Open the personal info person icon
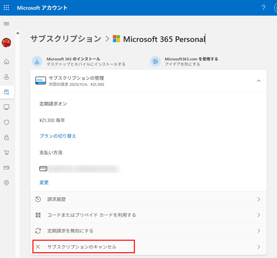277x258 pixels. 7,77
